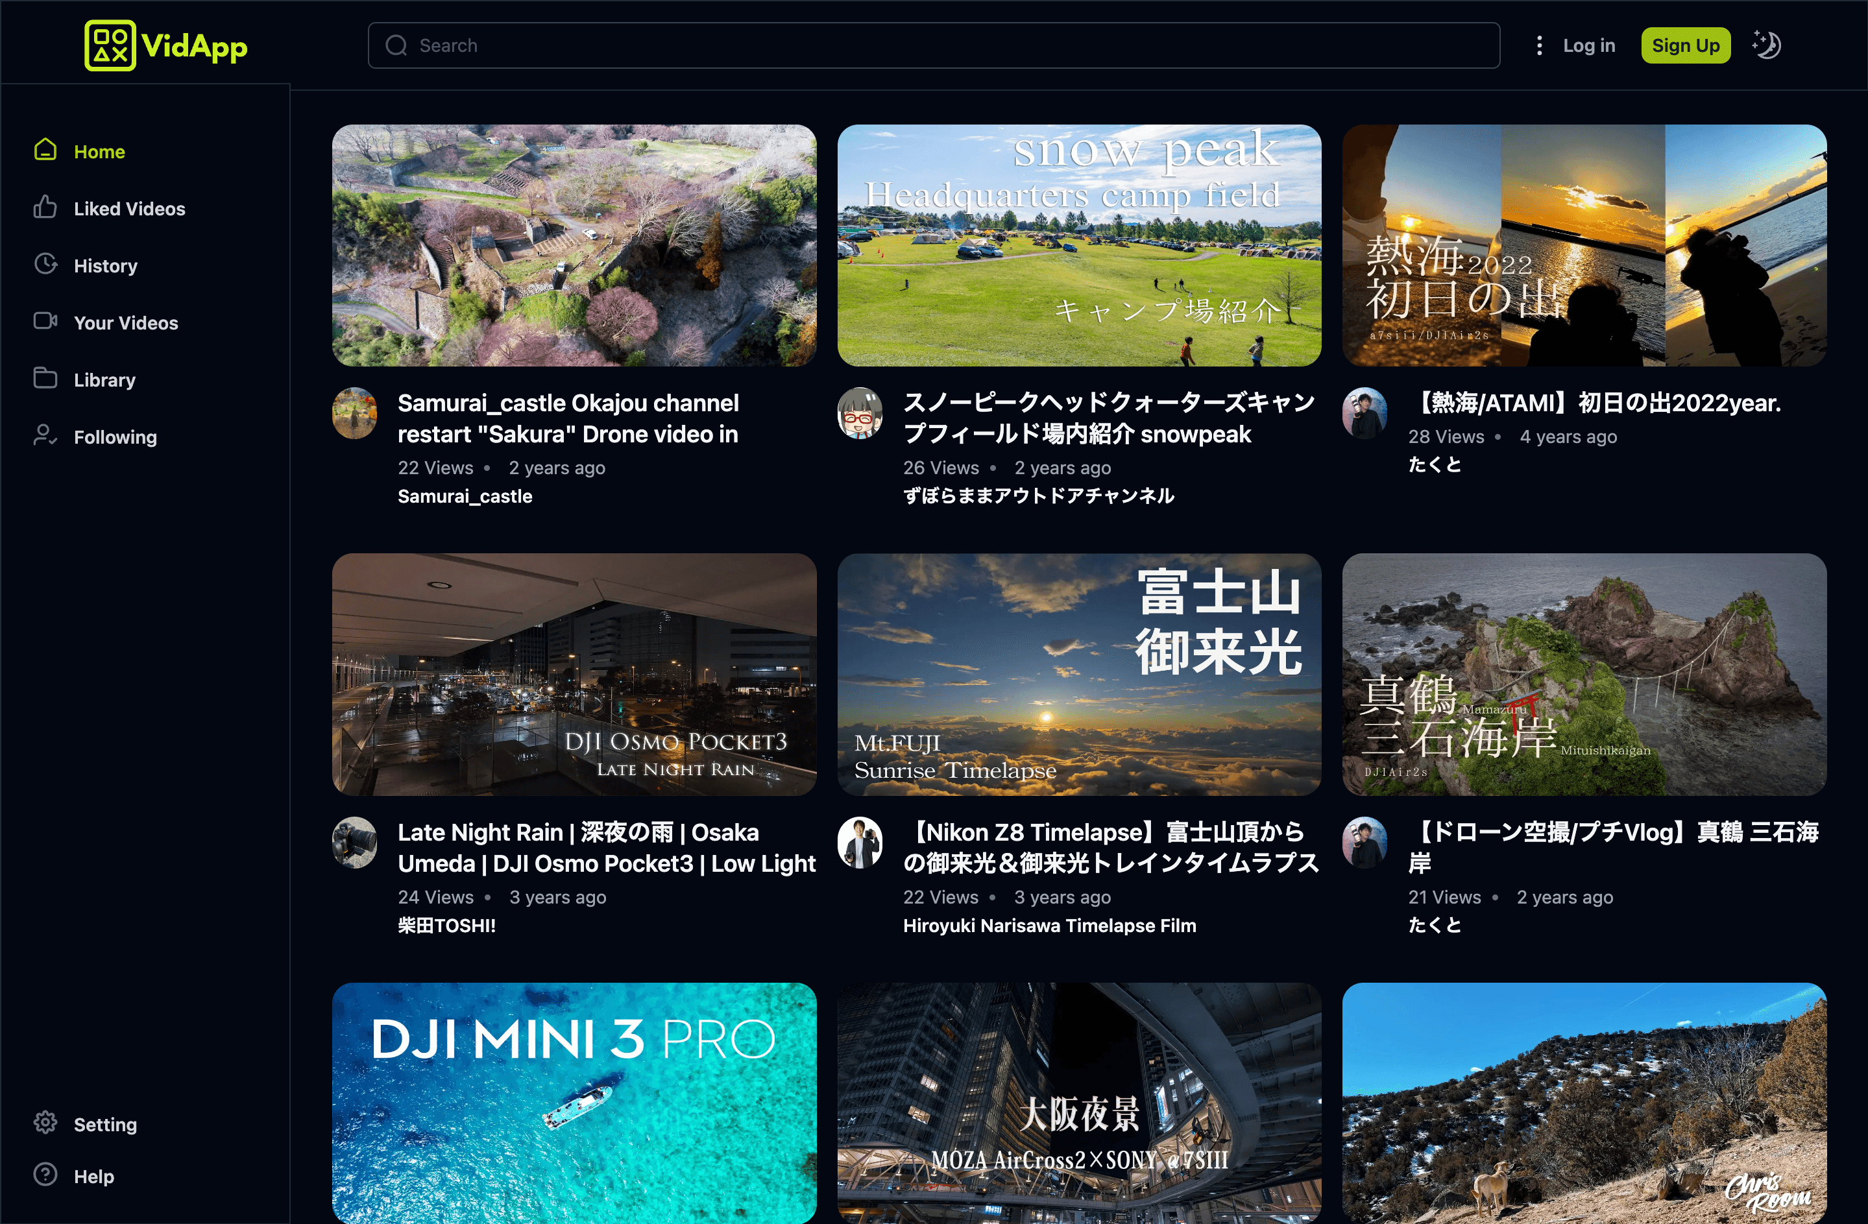Click '26 Views' text
This screenshot has width=1868, height=1224.
point(940,468)
